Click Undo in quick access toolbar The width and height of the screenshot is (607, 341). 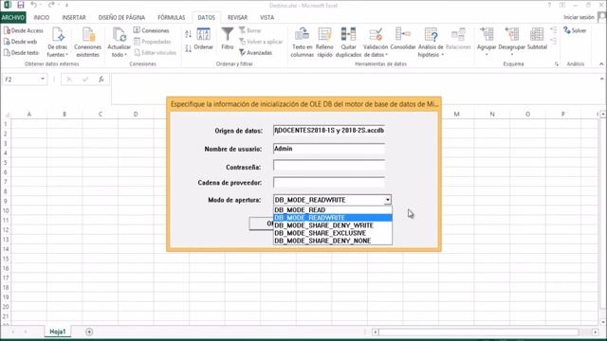pos(34,5)
